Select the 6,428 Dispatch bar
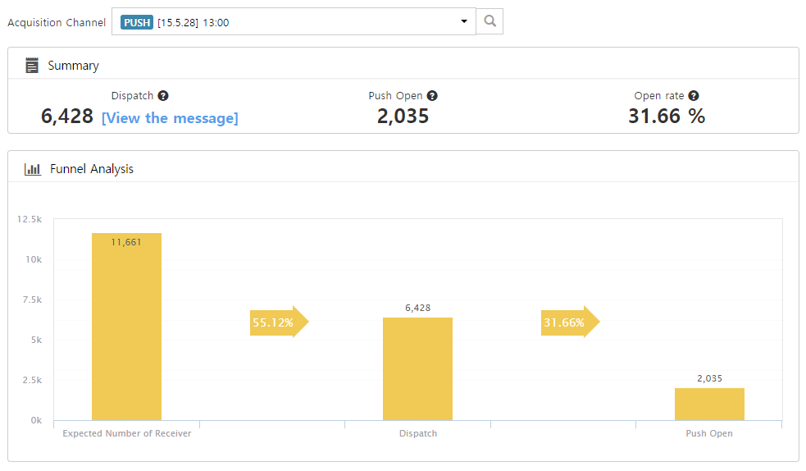Image resolution: width=806 pixels, height=471 pixels. click(x=417, y=368)
